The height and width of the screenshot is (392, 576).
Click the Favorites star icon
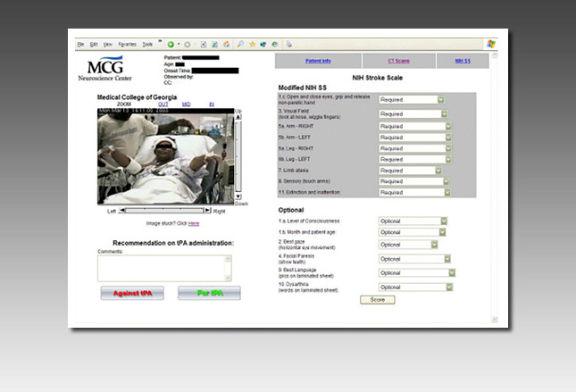coord(252,43)
